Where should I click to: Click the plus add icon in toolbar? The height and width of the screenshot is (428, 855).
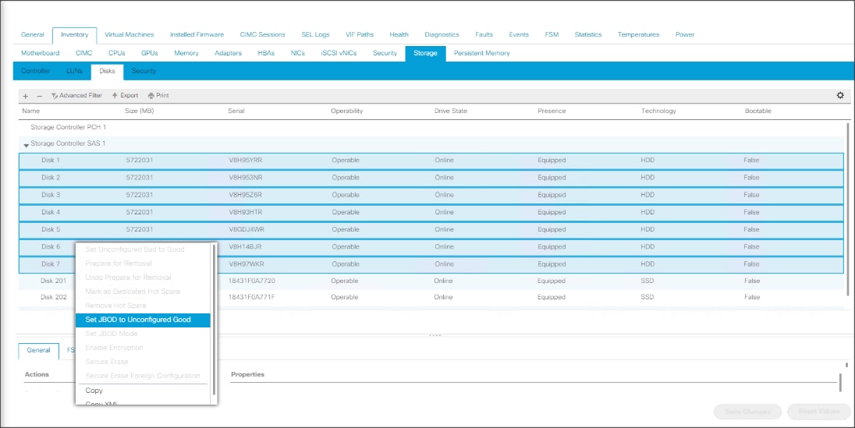click(25, 96)
